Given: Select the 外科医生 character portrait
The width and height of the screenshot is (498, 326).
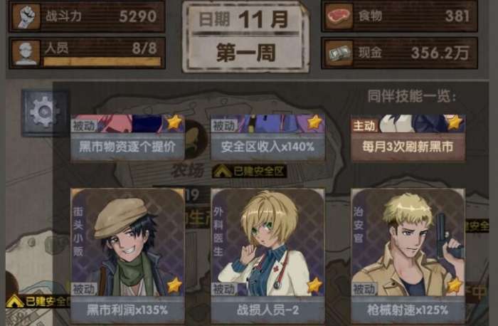Looking at the screenshot, I should tap(267, 242).
